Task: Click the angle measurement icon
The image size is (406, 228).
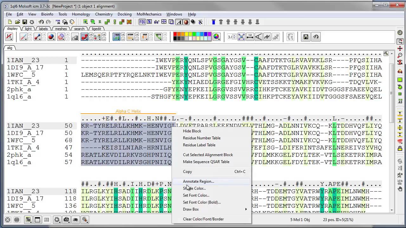Action: (x=259, y=37)
